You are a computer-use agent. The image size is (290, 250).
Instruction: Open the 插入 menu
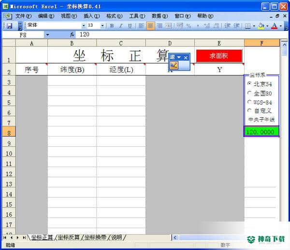[x=92, y=16]
